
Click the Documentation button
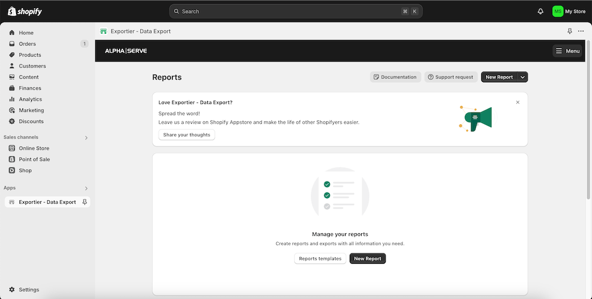click(x=395, y=77)
